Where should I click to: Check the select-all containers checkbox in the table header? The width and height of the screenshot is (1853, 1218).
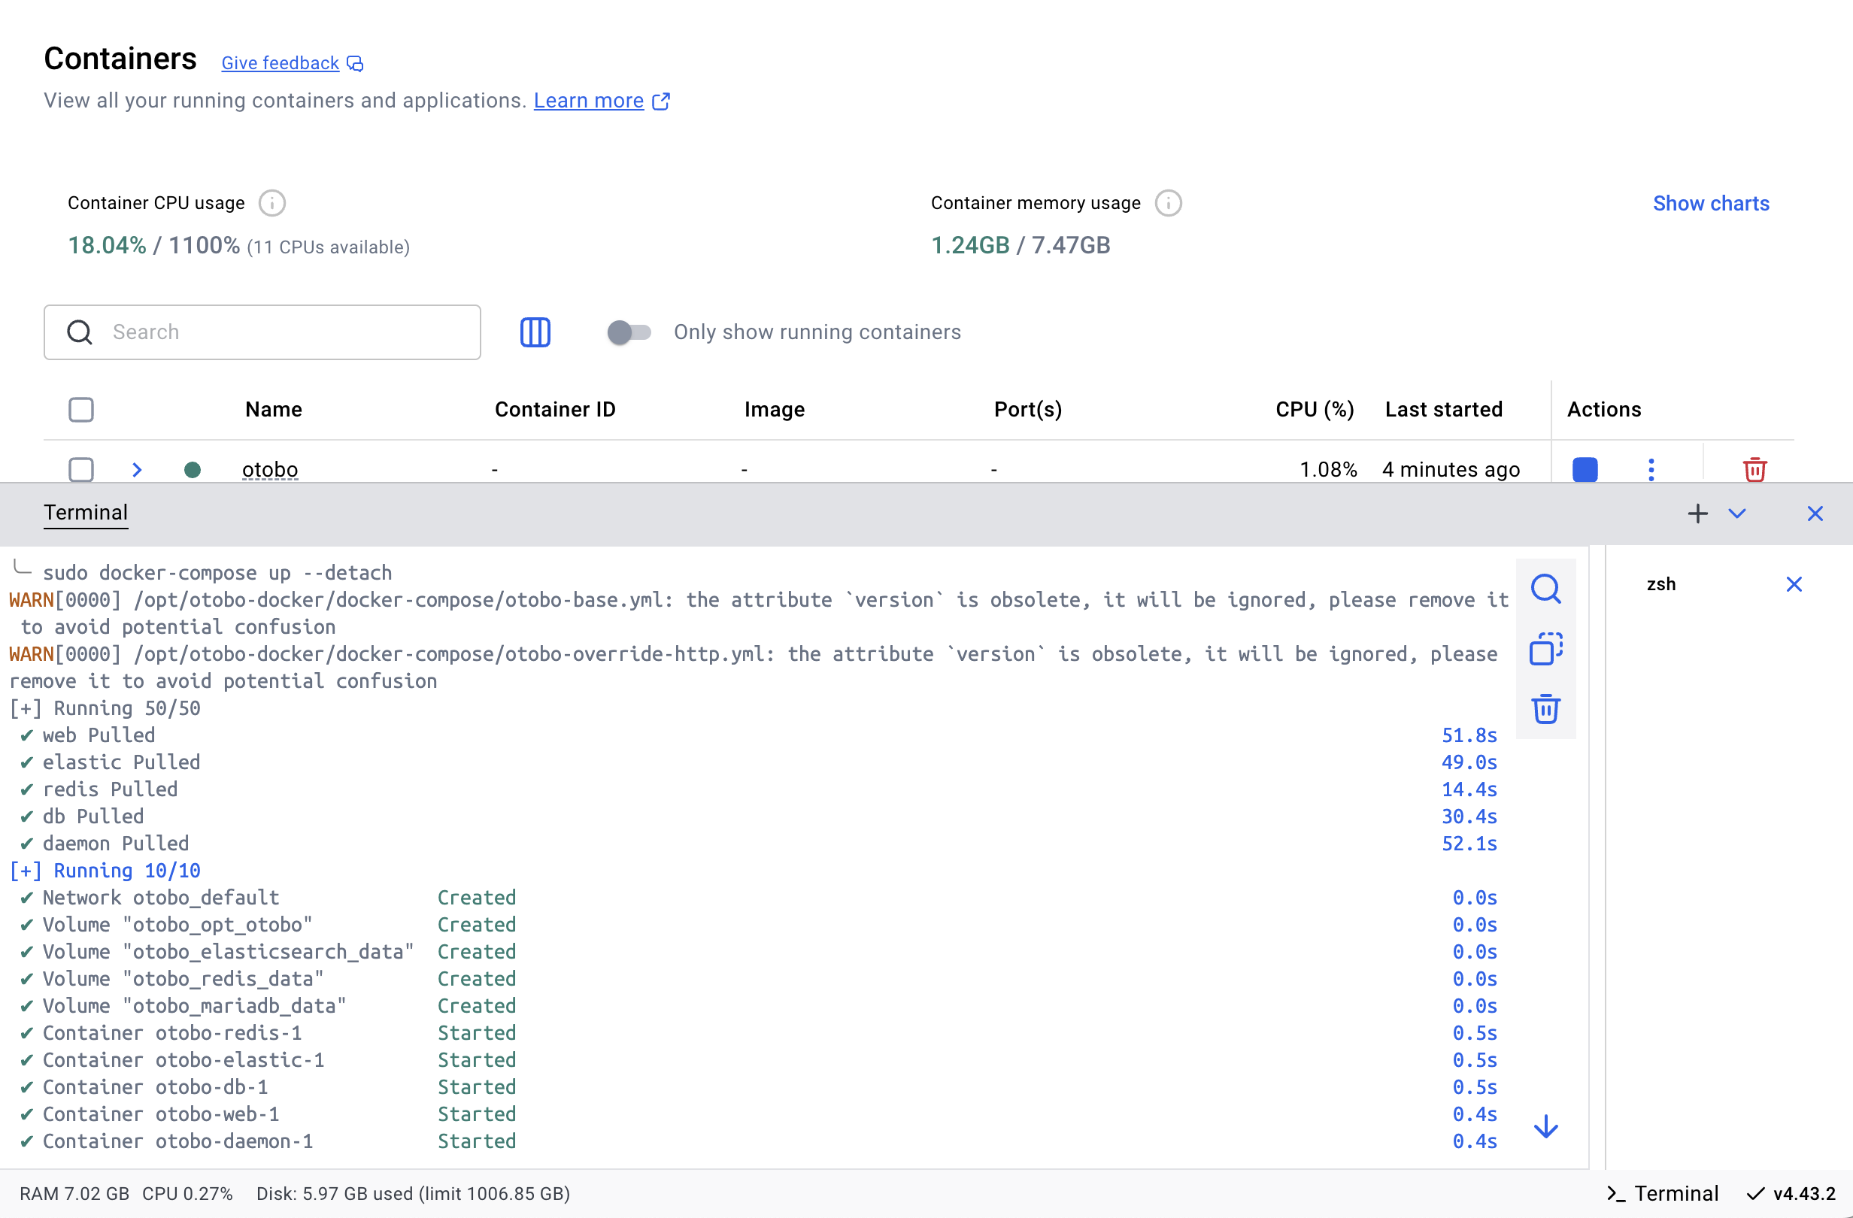[x=81, y=409]
